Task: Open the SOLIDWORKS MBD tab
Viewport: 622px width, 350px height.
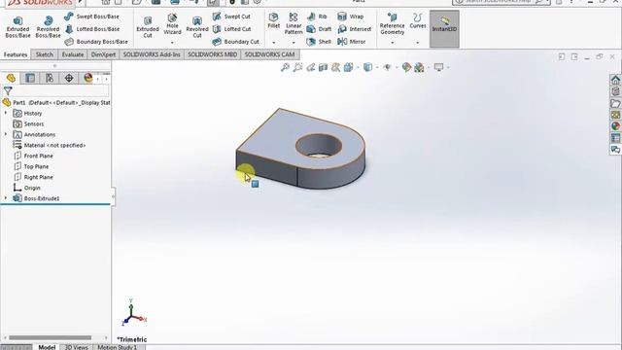Action: click(x=212, y=54)
